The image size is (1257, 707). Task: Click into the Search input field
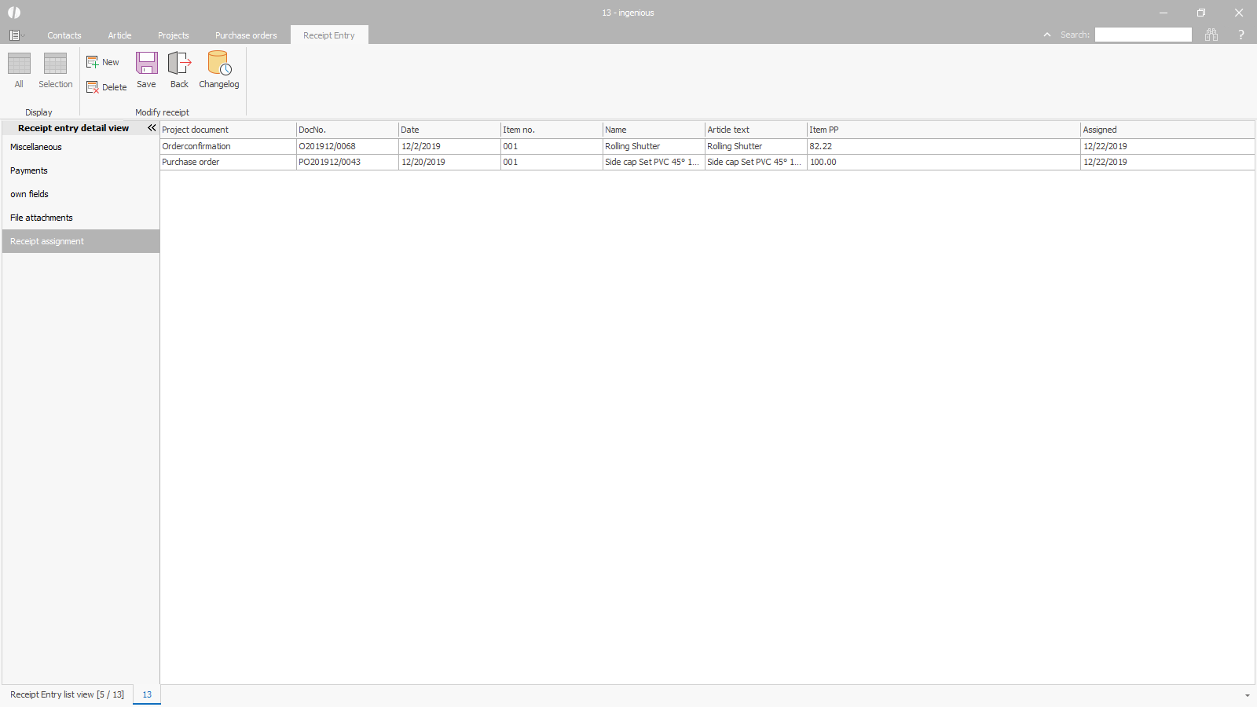pos(1143,35)
